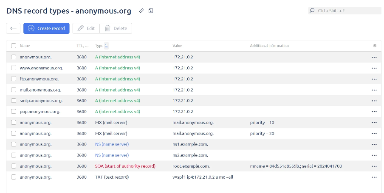Screen dimensions: 384x193
Task: Click the v=spf1 ip4:172.21.0.2 a mx ~all value
Action: pyautogui.click(x=203, y=177)
